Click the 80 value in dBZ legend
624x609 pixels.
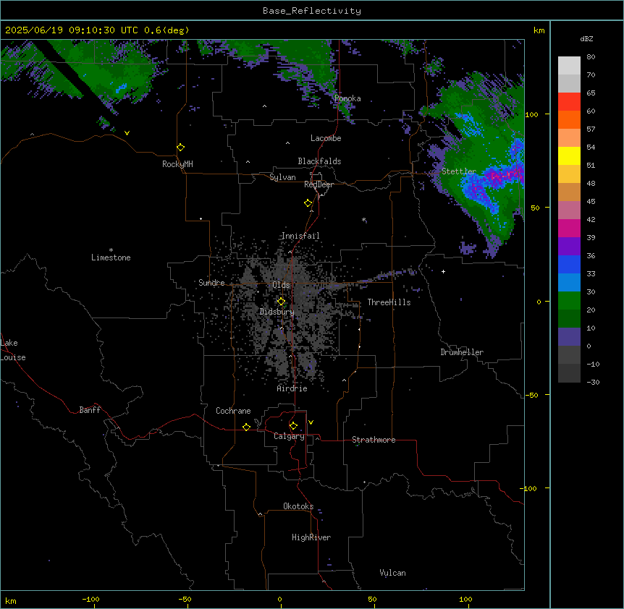[x=591, y=57]
